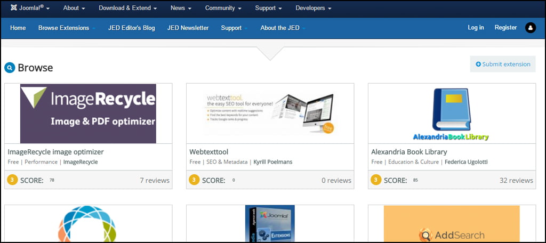The height and width of the screenshot is (243, 546).
Task: Open the Webtexttool title link
Action: tap(209, 152)
